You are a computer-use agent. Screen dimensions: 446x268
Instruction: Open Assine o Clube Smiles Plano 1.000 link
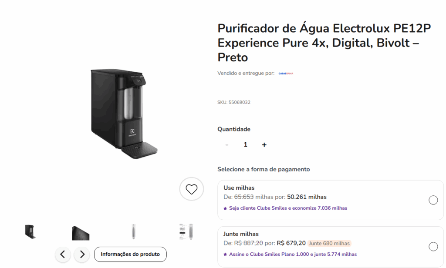click(293, 254)
